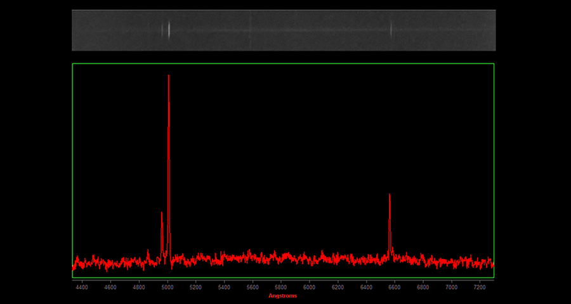
Task: Click the 7000 axis tick label
Action: coord(452,287)
